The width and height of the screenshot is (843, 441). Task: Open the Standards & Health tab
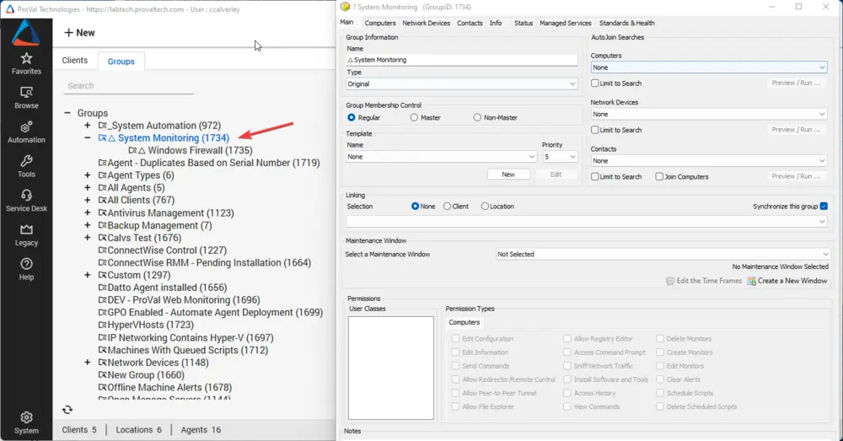pos(627,23)
